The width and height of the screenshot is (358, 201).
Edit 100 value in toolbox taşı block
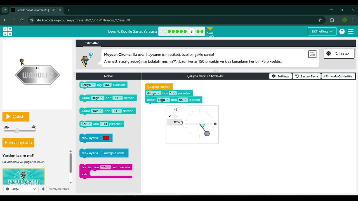pos(107,85)
